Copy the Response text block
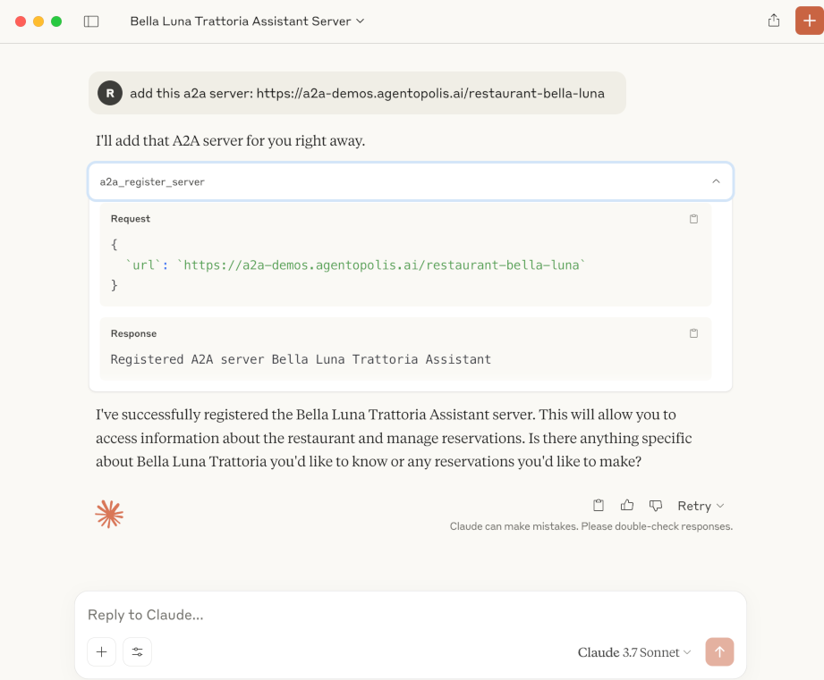The width and height of the screenshot is (824, 680). [x=693, y=333]
